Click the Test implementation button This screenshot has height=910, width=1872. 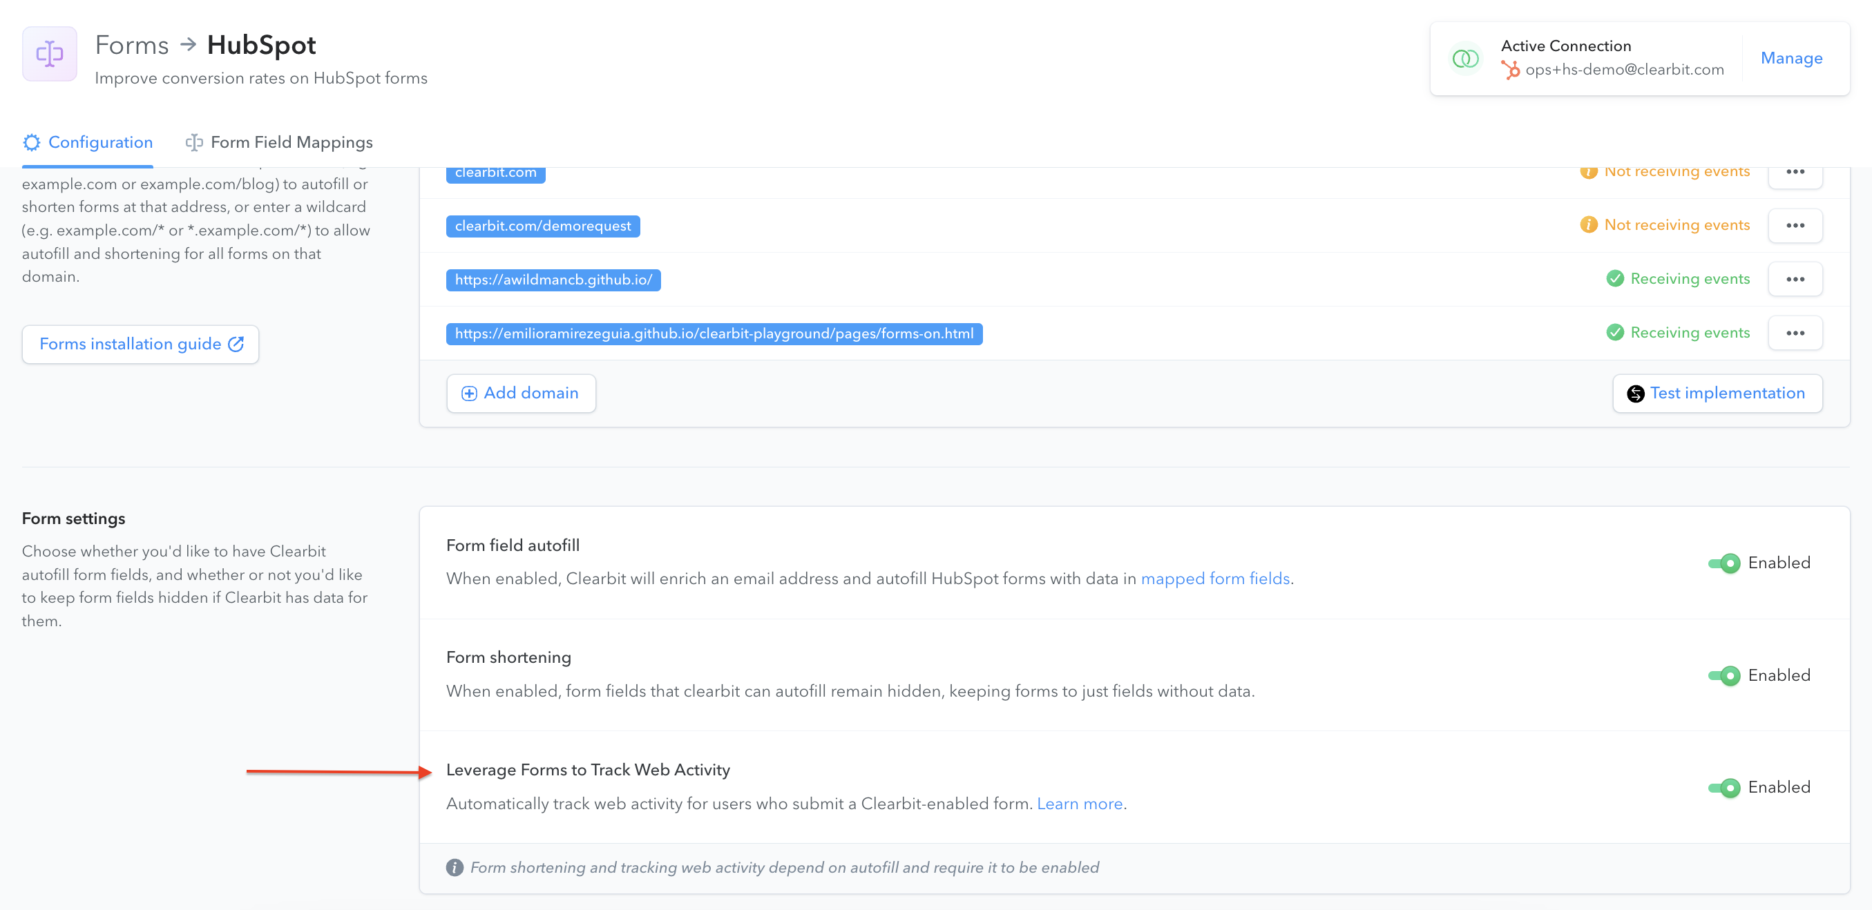[1717, 393]
